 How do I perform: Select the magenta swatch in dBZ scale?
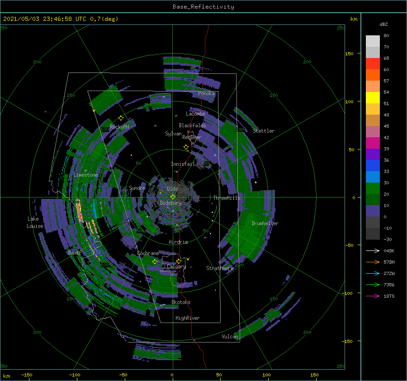pyautogui.click(x=373, y=143)
